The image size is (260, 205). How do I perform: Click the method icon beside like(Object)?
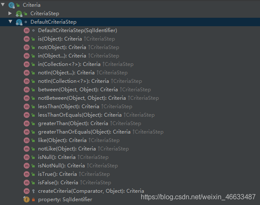pos(27,140)
